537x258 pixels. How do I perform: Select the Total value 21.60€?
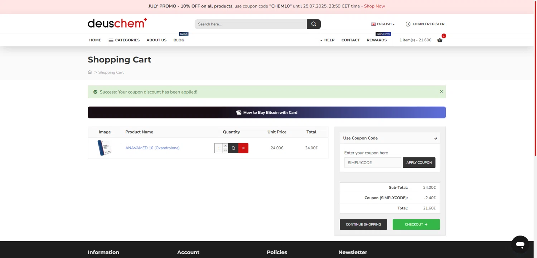[429, 208]
